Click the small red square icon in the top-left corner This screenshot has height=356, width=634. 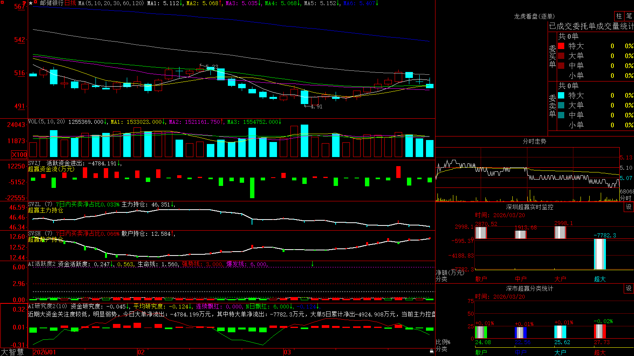(2, 2)
